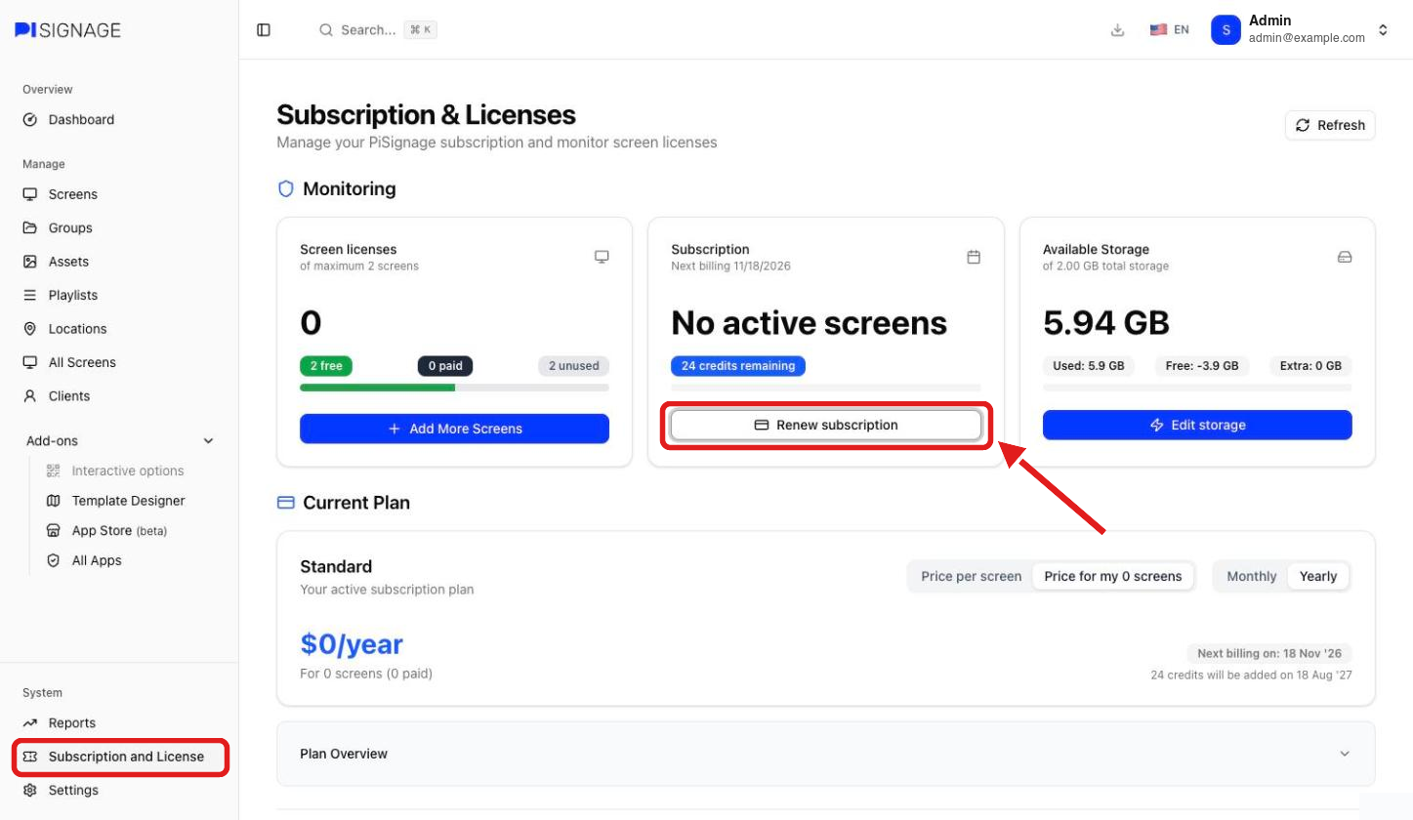Click the 2 free badge

pyautogui.click(x=326, y=366)
